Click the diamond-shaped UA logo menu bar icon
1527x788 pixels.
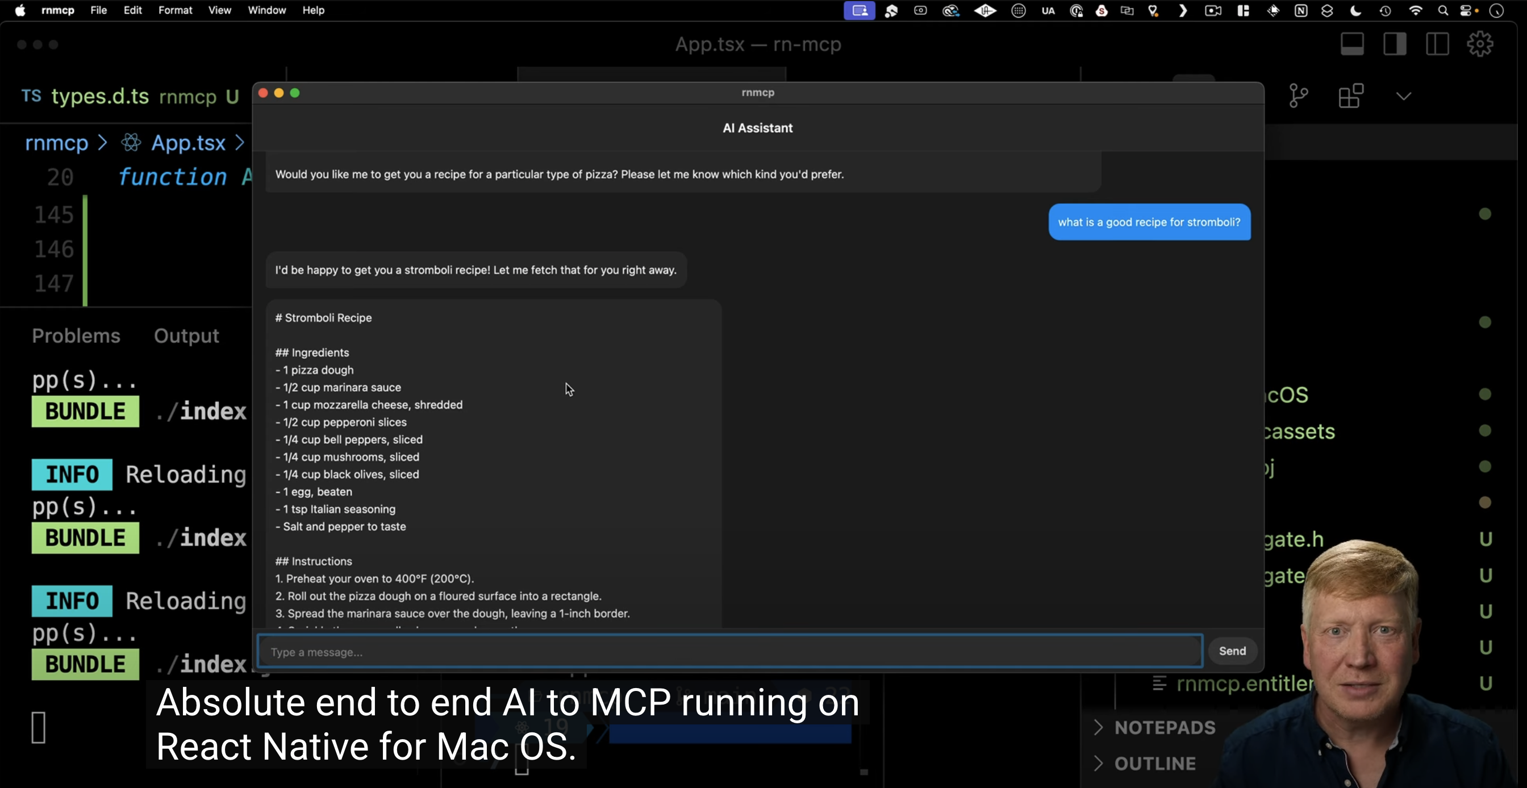984,10
